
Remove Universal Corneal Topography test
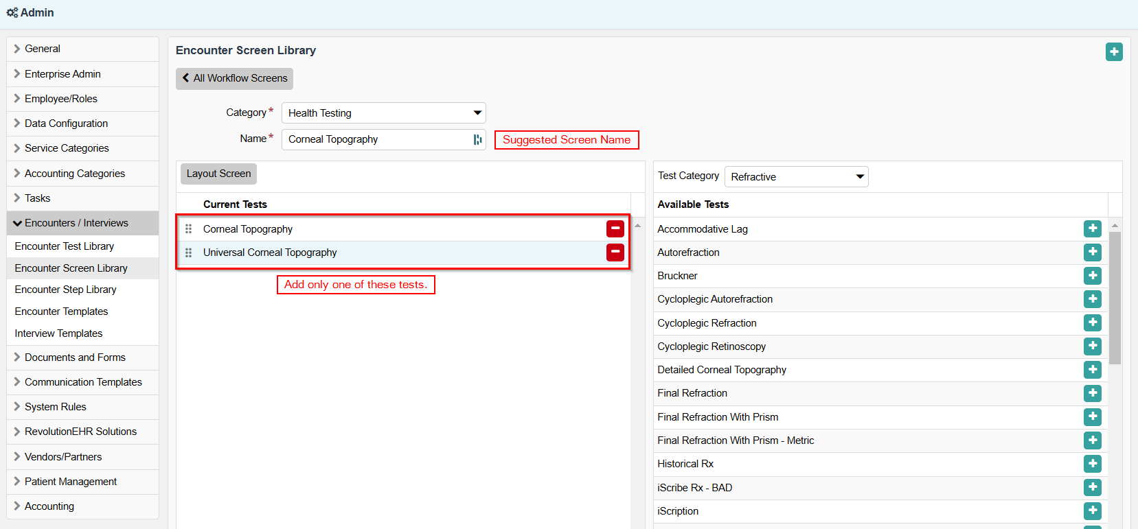tap(615, 252)
